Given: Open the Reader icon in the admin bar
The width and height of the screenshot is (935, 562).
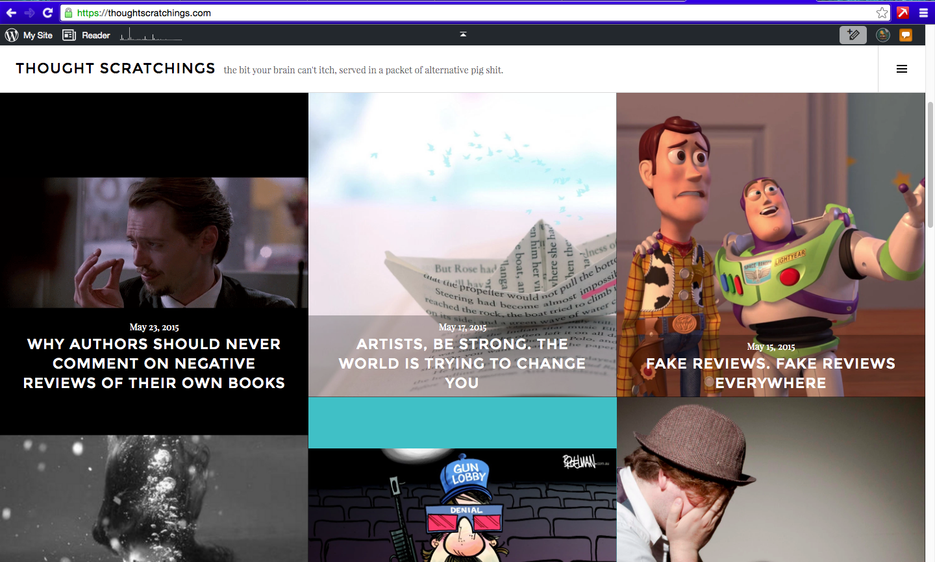Looking at the screenshot, I should click(x=69, y=35).
